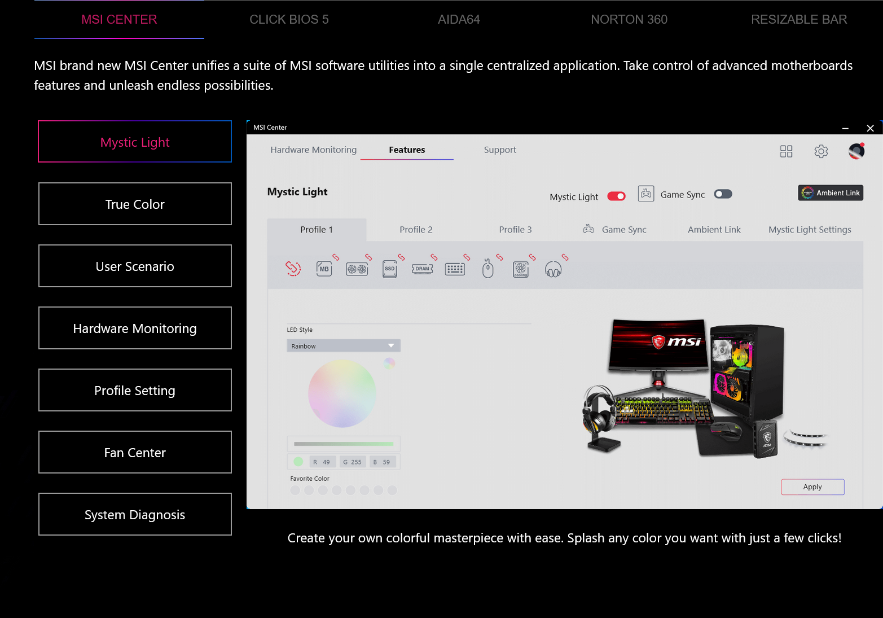Pick the DRAM device icon
Image resolution: width=883 pixels, height=618 pixels.
pyautogui.click(x=422, y=269)
